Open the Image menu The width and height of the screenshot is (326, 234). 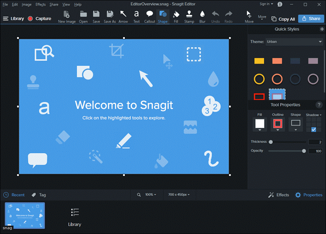[x=27, y=4]
